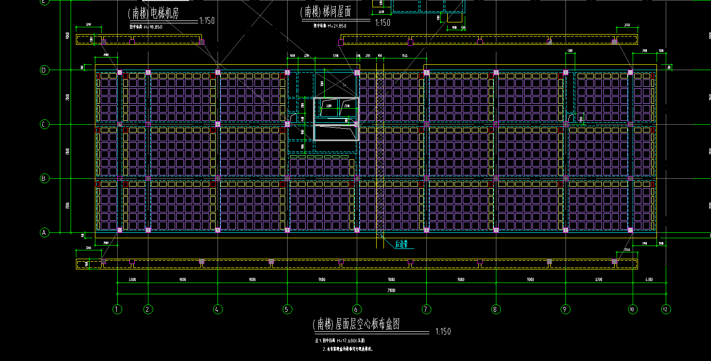Select the 后浇带 leader label
This screenshot has width=711, height=361.
click(401, 245)
